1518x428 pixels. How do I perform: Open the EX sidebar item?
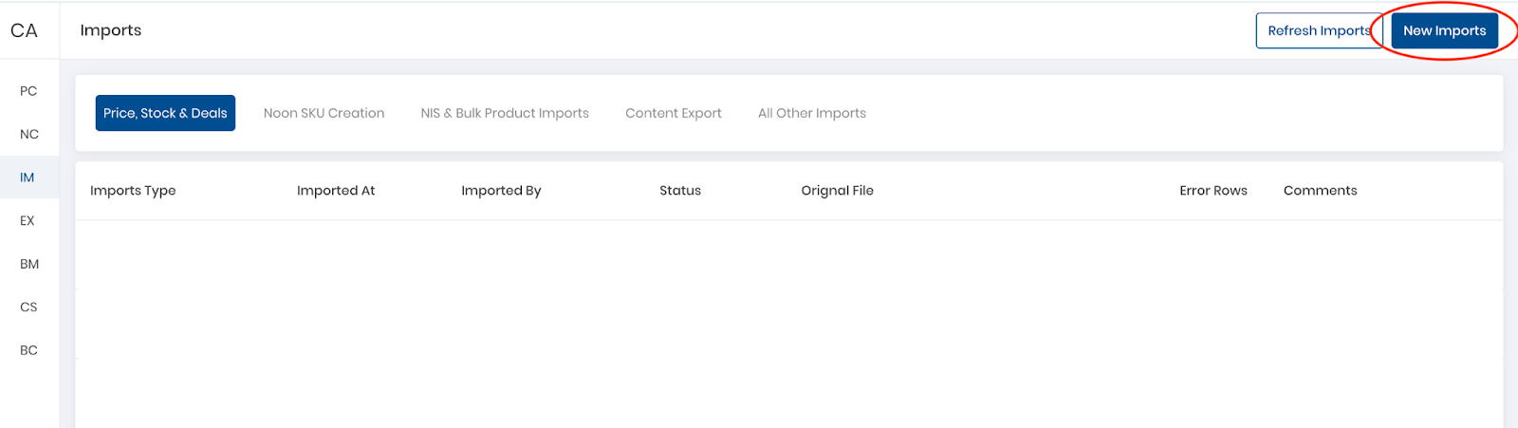(28, 220)
